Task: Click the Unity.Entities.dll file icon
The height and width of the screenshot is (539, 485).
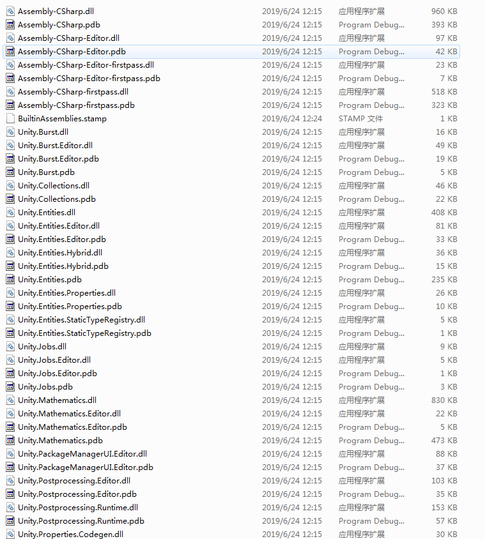Action: (11, 213)
